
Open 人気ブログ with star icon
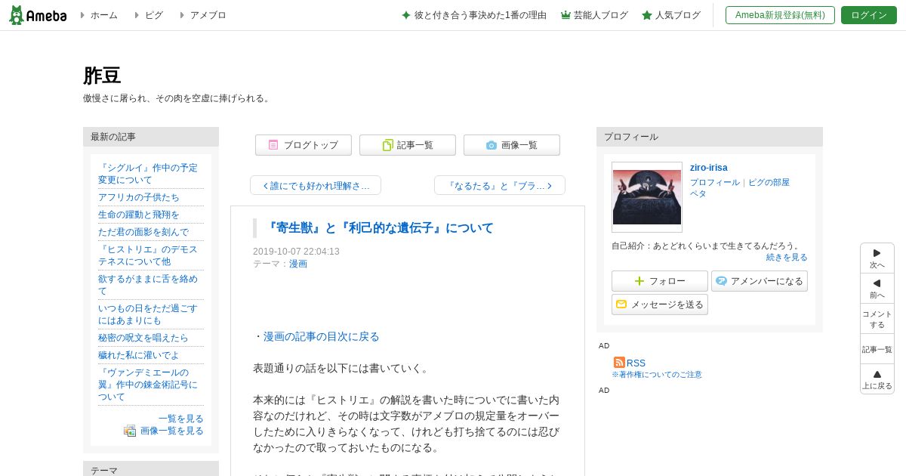tap(671, 15)
